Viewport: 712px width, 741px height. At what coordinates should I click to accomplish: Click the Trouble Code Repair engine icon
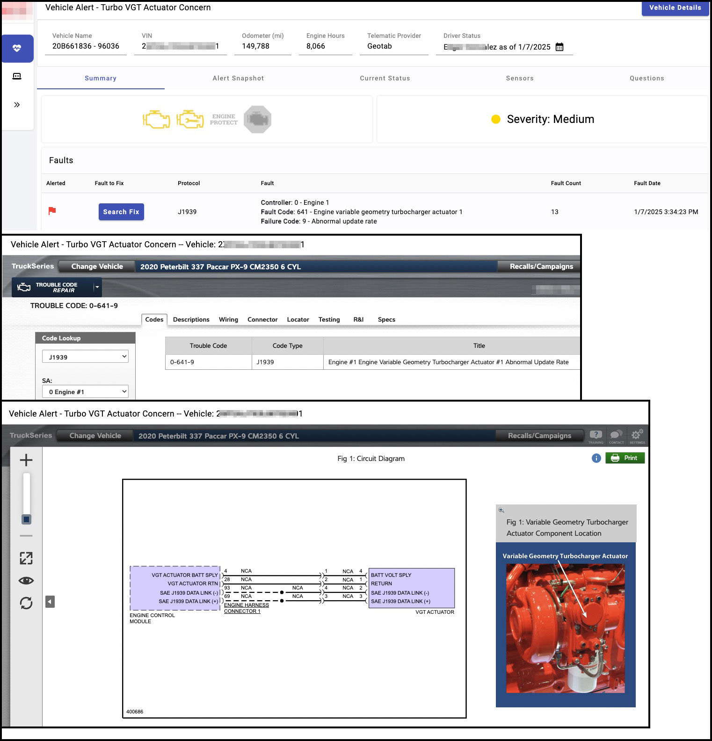[24, 287]
